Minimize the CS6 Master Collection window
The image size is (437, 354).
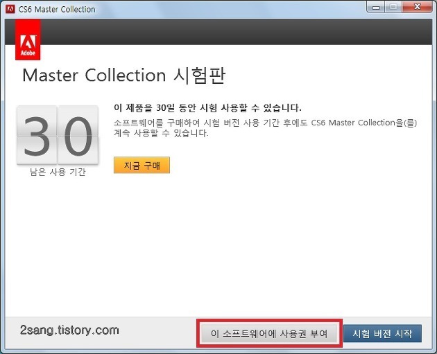coord(376,7)
